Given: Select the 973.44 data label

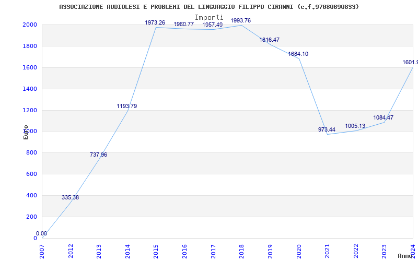Looking at the screenshot, I should click(327, 129).
